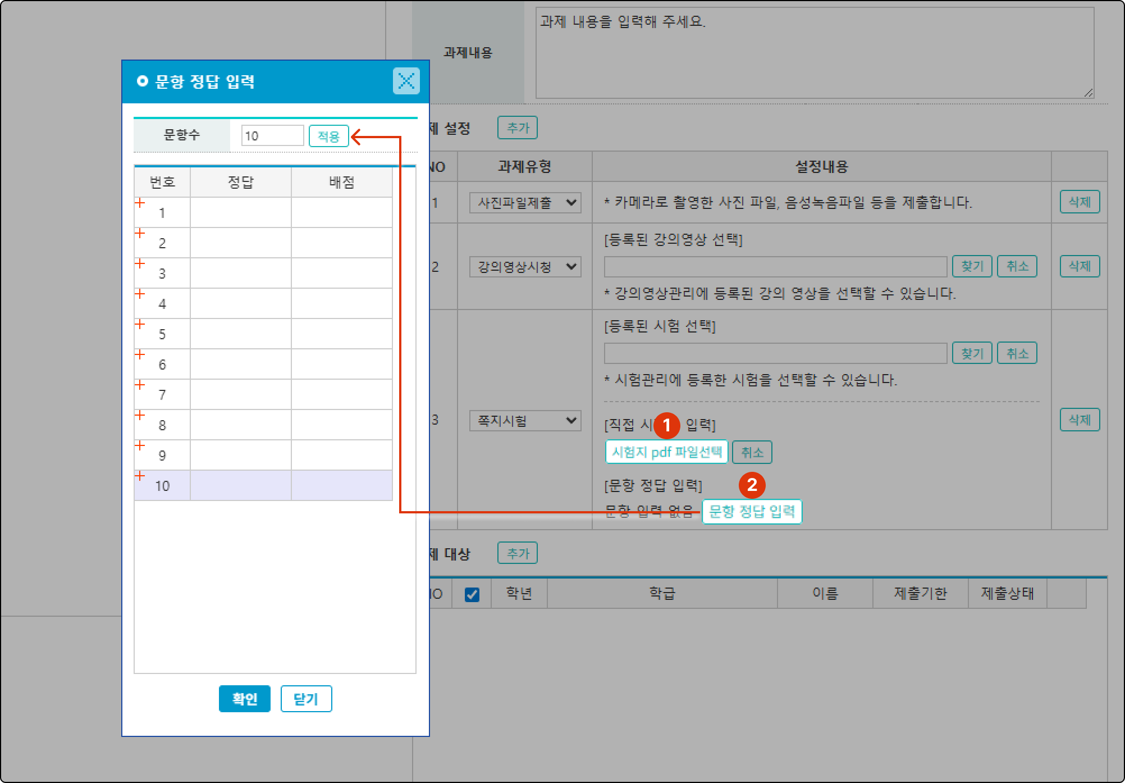Click 찾기 next to the lecture video field
Screen dimensions: 1125x783
coord(972,266)
